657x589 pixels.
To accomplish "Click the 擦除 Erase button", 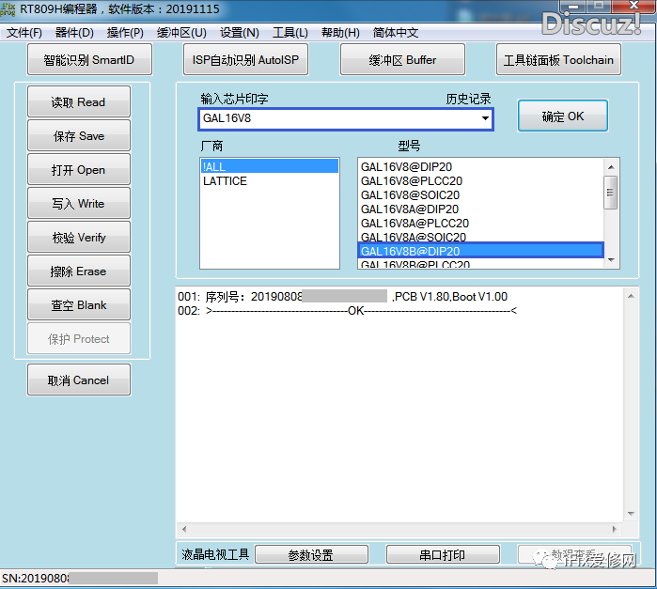I will (78, 271).
